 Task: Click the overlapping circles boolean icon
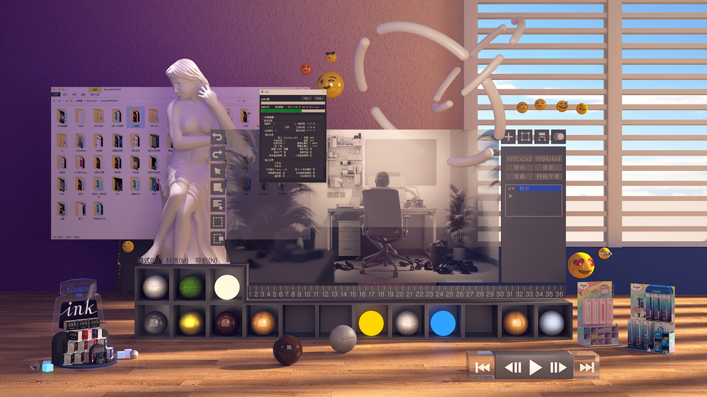pos(558,136)
